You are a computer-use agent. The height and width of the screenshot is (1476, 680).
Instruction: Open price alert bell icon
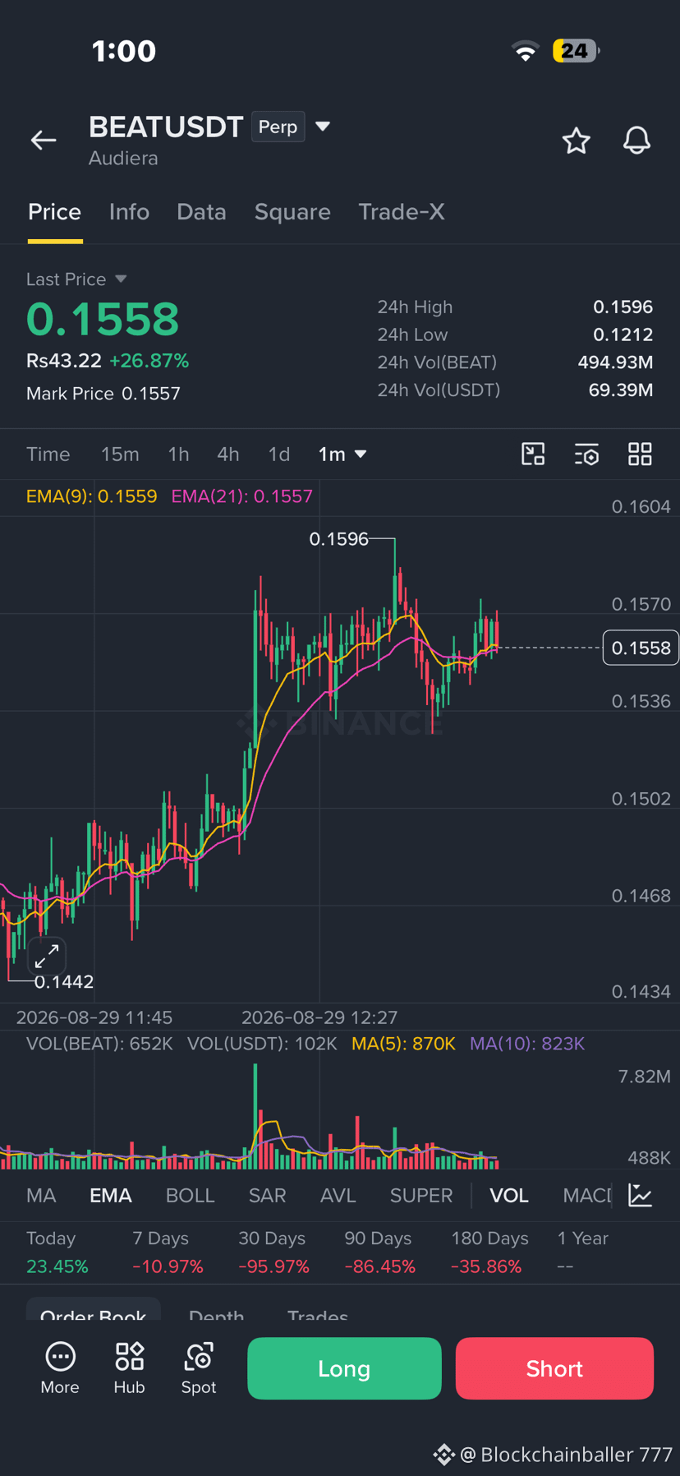[636, 141]
